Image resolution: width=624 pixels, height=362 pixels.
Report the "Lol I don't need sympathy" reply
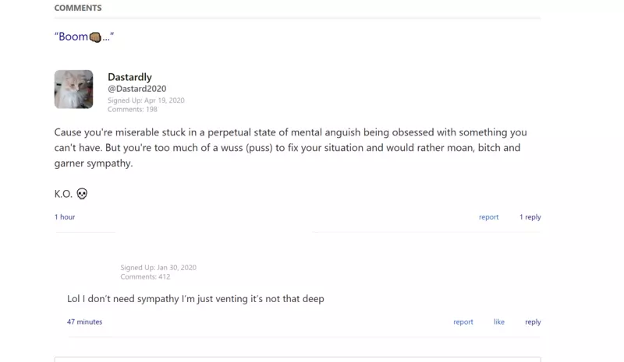[x=463, y=322]
